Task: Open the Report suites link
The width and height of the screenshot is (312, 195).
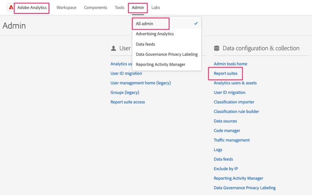Action: point(225,73)
